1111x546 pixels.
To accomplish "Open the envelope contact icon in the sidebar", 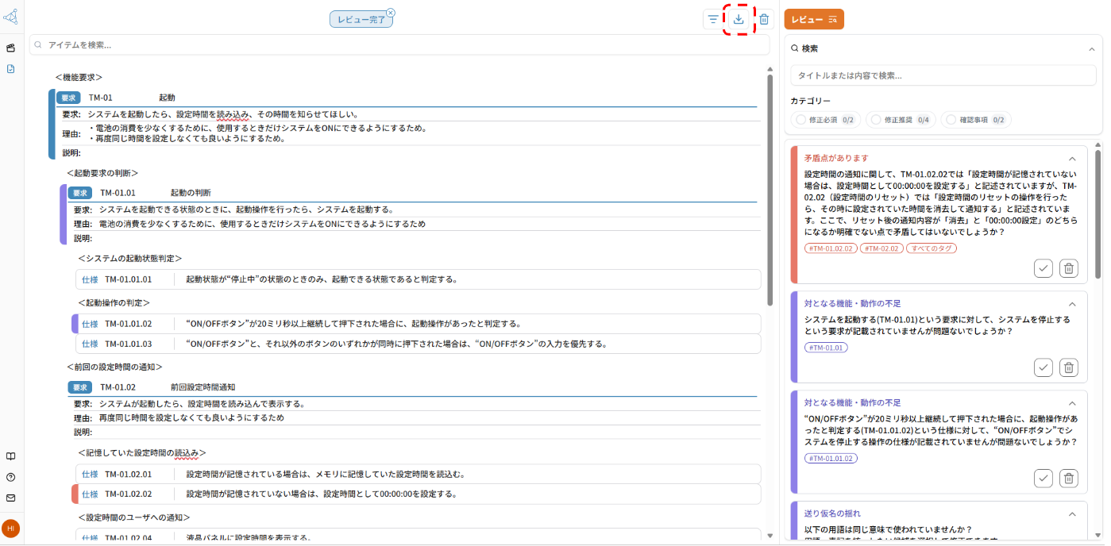I will point(10,498).
